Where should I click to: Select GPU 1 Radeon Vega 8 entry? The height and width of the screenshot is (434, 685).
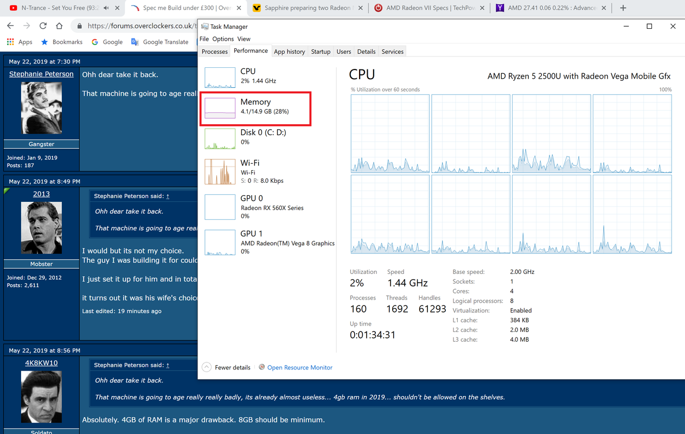270,242
